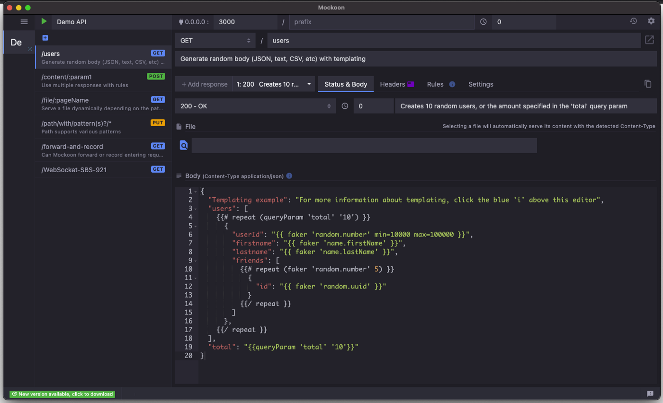Open request logs via the history icon
The height and width of the screenshot is (403, 663).
(x=633, y=21)
